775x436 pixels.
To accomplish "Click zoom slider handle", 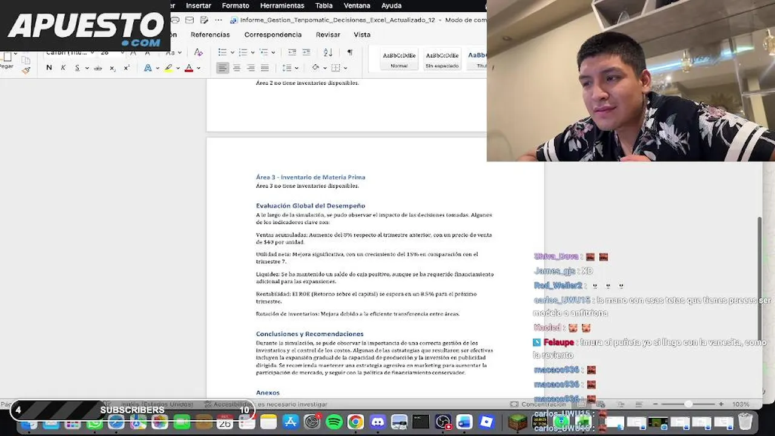I will (688, 404).
